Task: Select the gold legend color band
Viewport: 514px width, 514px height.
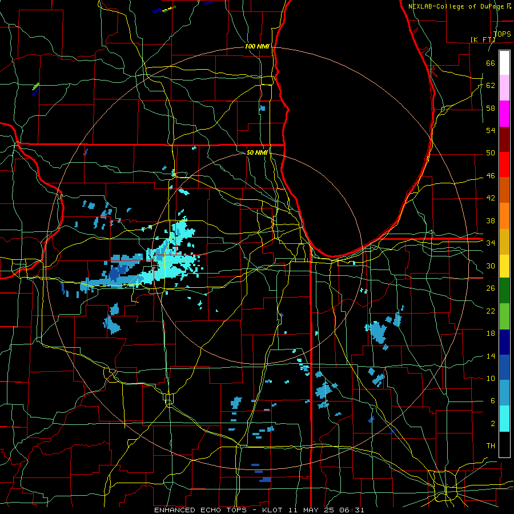Action: [x=504, y=242]
